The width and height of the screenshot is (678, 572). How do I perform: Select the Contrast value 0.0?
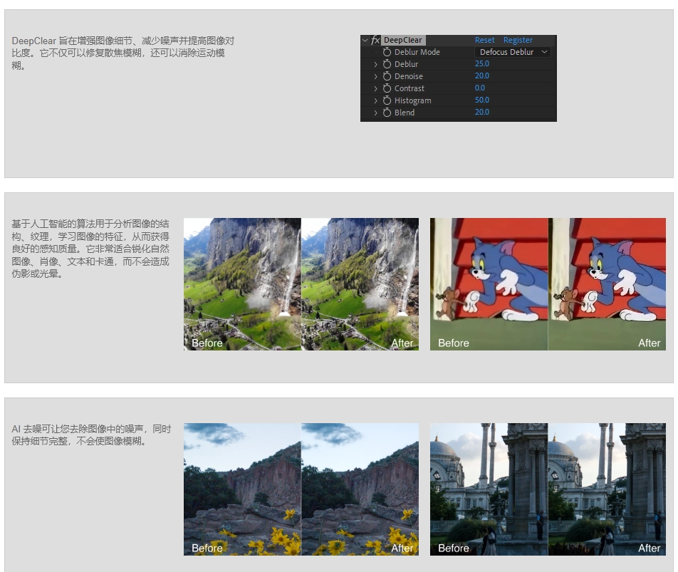click(x=480, y=88)
